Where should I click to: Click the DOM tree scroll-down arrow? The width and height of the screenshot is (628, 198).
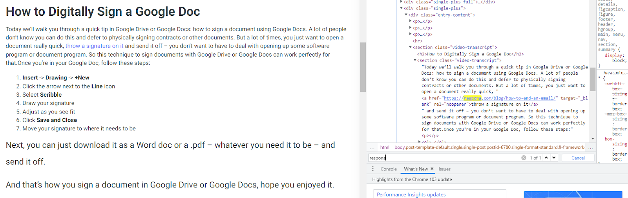(593, 138)
